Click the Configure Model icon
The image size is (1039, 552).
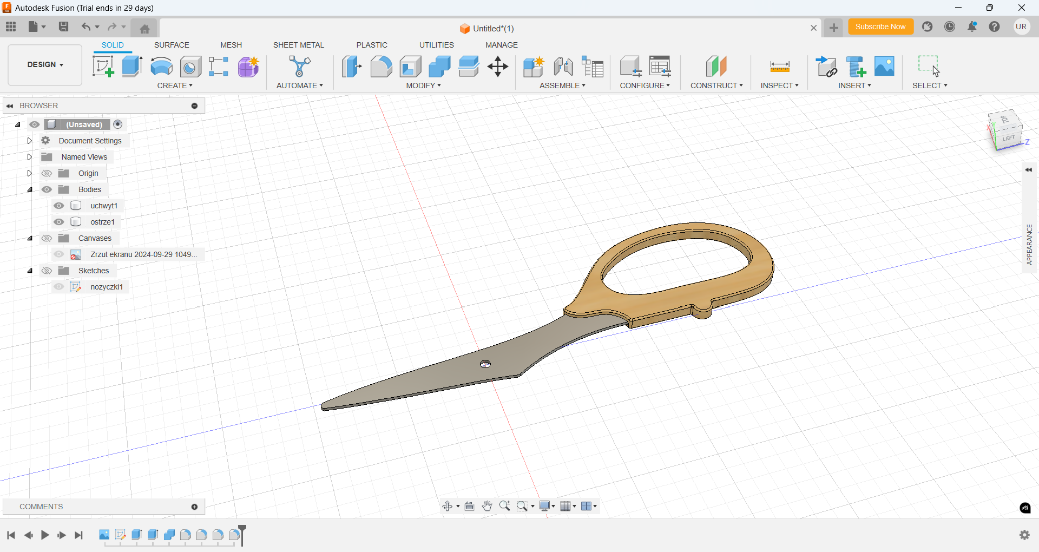click(630, 67)
